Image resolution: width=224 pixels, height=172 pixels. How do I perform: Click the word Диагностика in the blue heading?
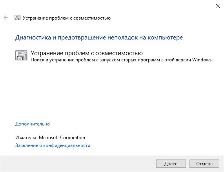coord(33,38)
